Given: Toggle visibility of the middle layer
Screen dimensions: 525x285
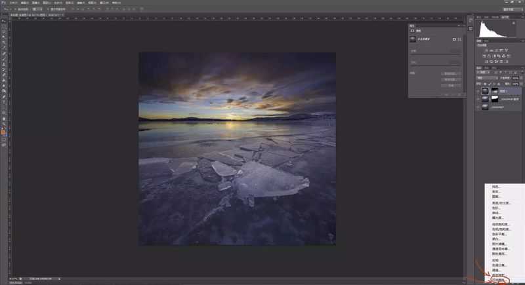Looking at the screenshot, I should pos(478,99).
